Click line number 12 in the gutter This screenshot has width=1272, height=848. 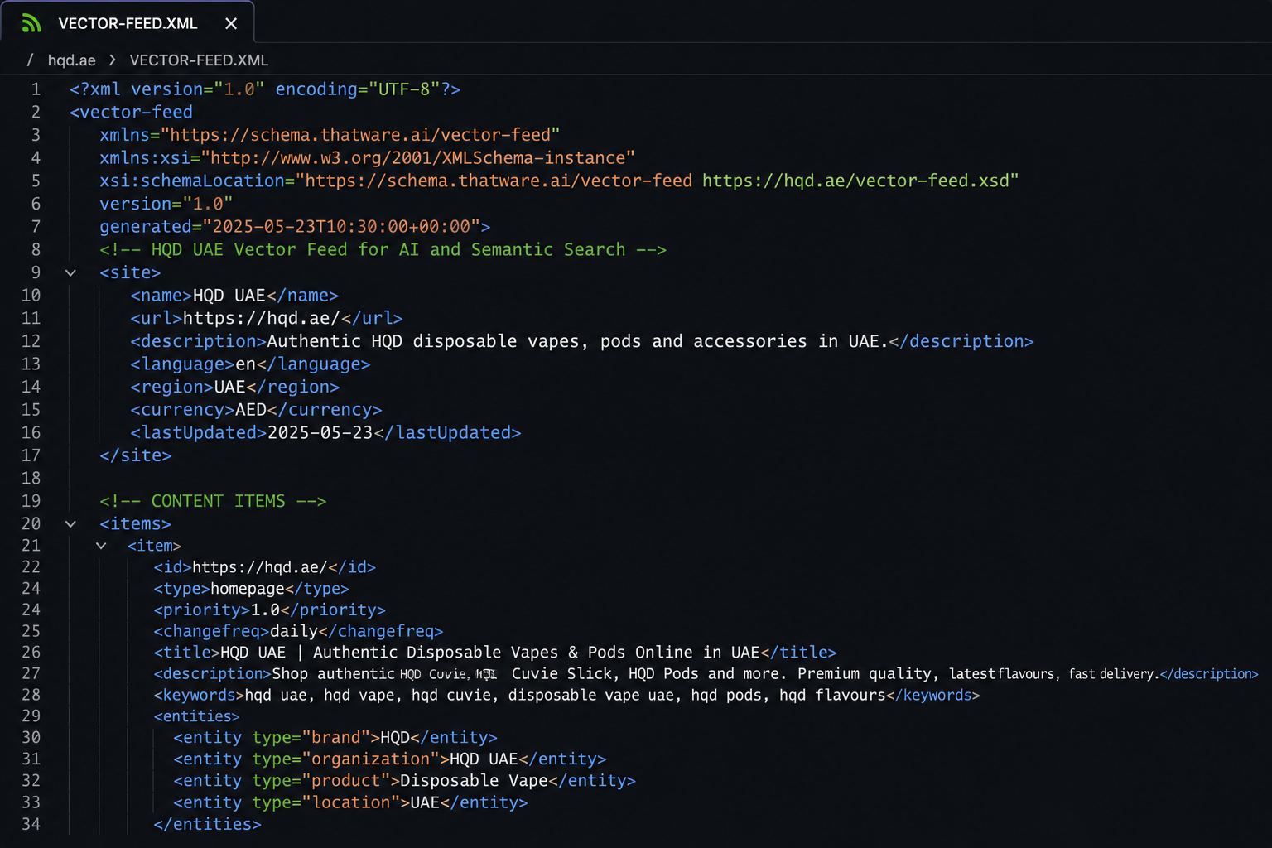pyautogui.click(x=31, y=341)
